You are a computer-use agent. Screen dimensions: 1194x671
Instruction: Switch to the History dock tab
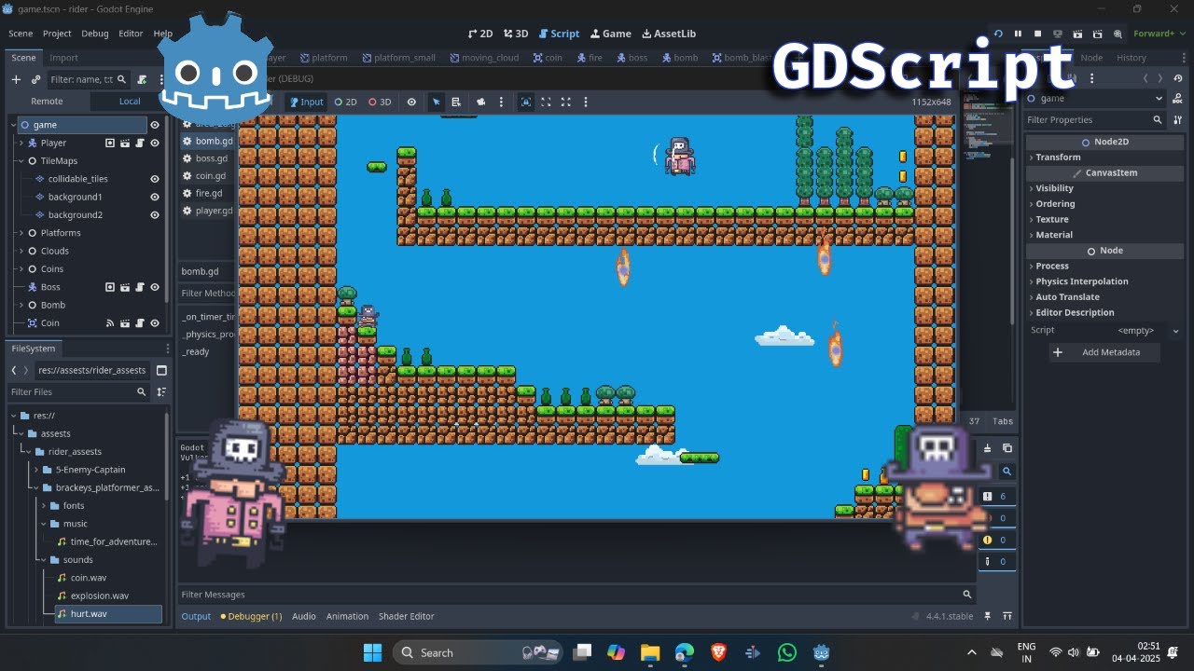click(1132, 58)
